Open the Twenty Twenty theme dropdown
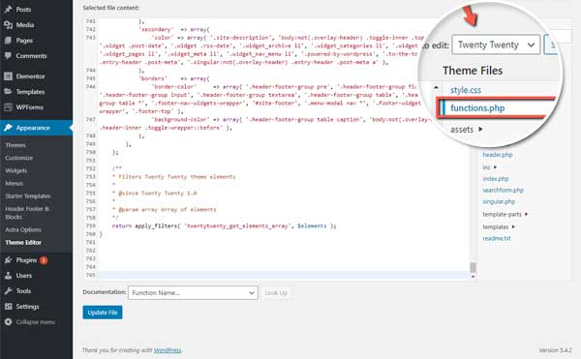 tap(496, 45)
